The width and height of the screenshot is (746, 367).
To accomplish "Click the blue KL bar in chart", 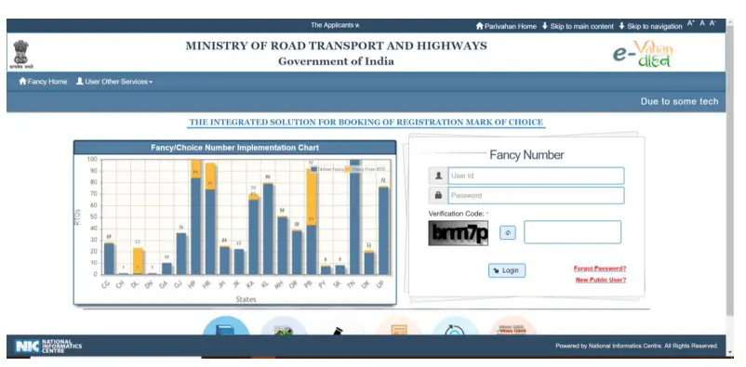I will [268, 229].
